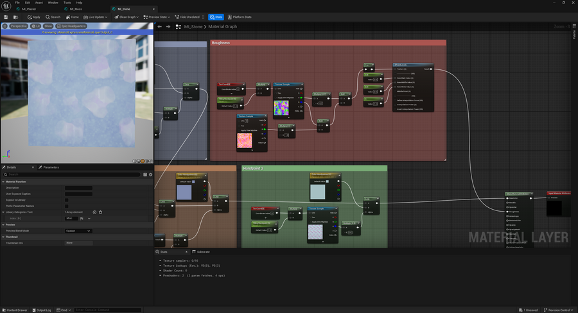Click the Handpaint 2 light blue color swatch

317,191
